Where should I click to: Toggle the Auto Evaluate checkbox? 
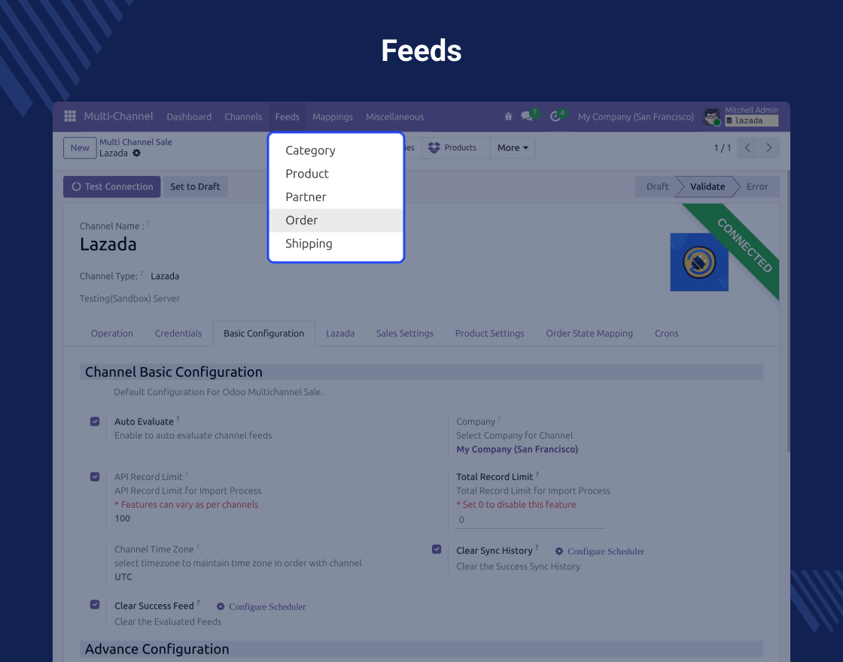pyautogui.click(x=95, y=422)
